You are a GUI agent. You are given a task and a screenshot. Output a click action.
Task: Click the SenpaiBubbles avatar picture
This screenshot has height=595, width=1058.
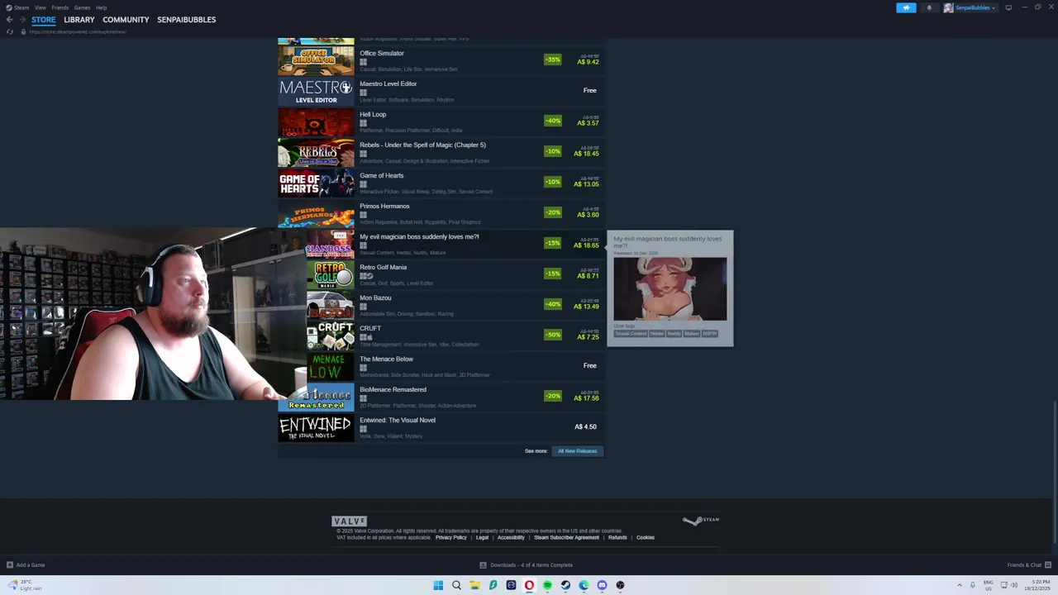[x=948, y=7]
